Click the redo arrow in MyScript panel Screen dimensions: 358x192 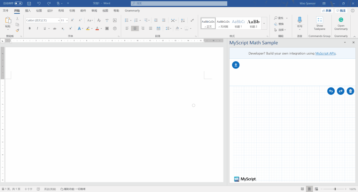pos(341,91)
